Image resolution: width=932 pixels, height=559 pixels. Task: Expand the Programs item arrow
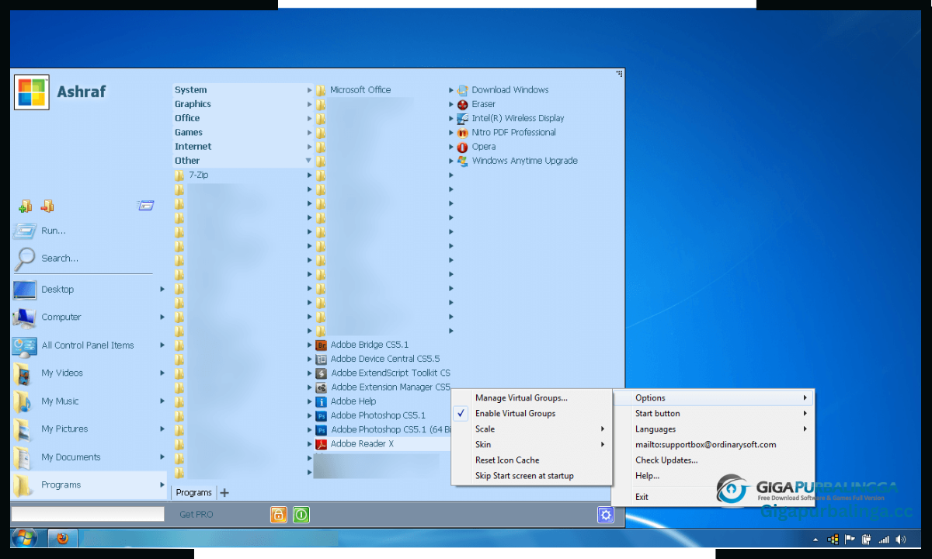162,485
